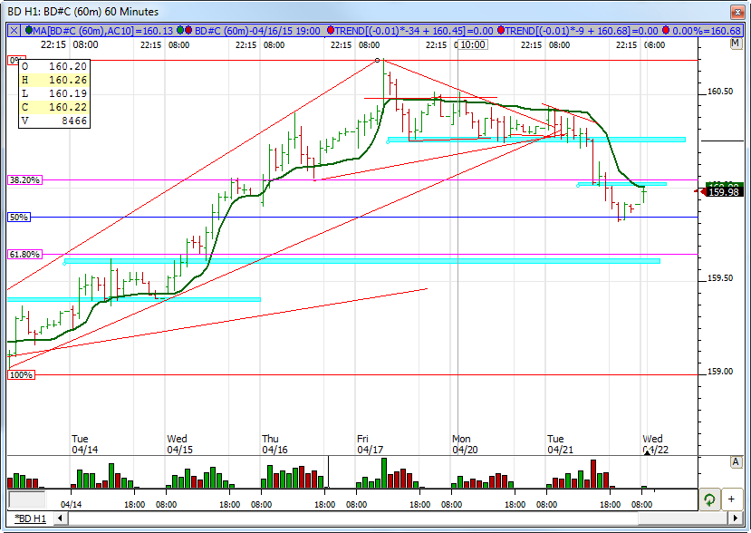Select the 38.20% Fibonacci level label

(24, 180)
